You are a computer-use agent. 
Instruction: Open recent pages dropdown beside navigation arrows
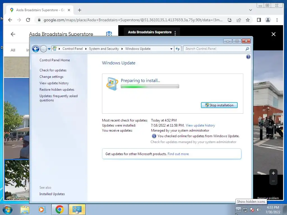pos(49,49)
